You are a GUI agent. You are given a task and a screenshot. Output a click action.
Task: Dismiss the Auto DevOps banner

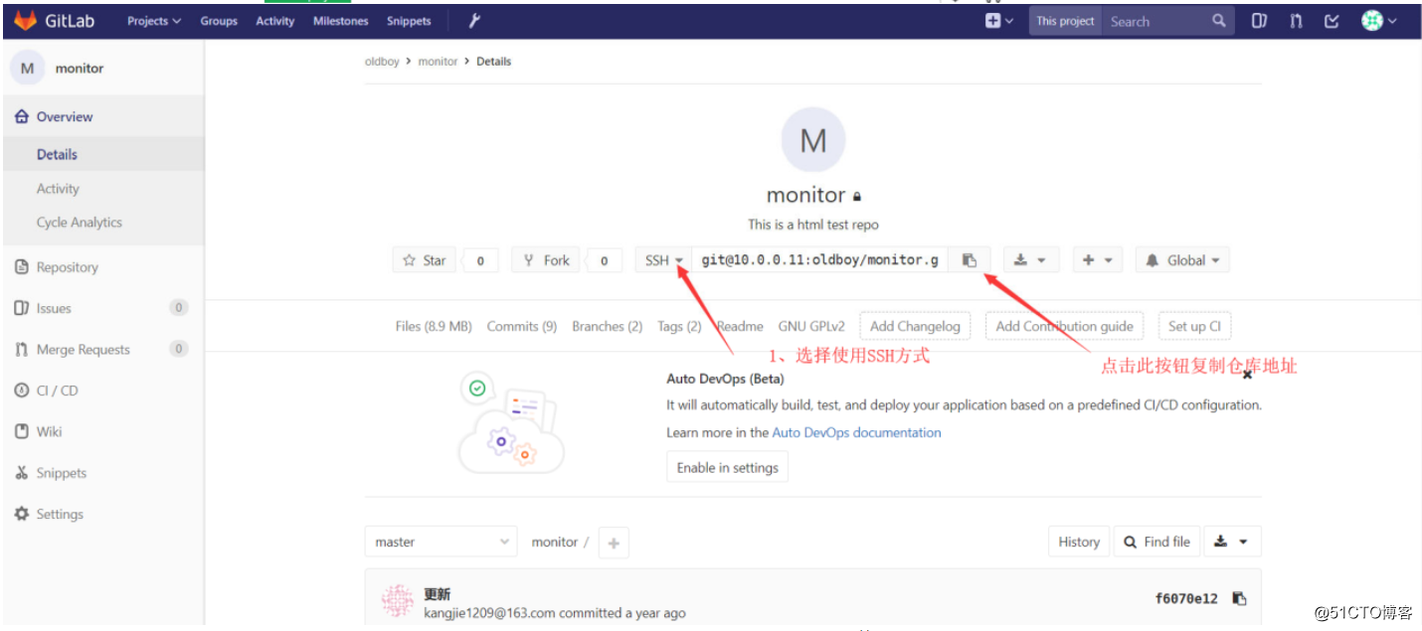(x=1247, y=375)
